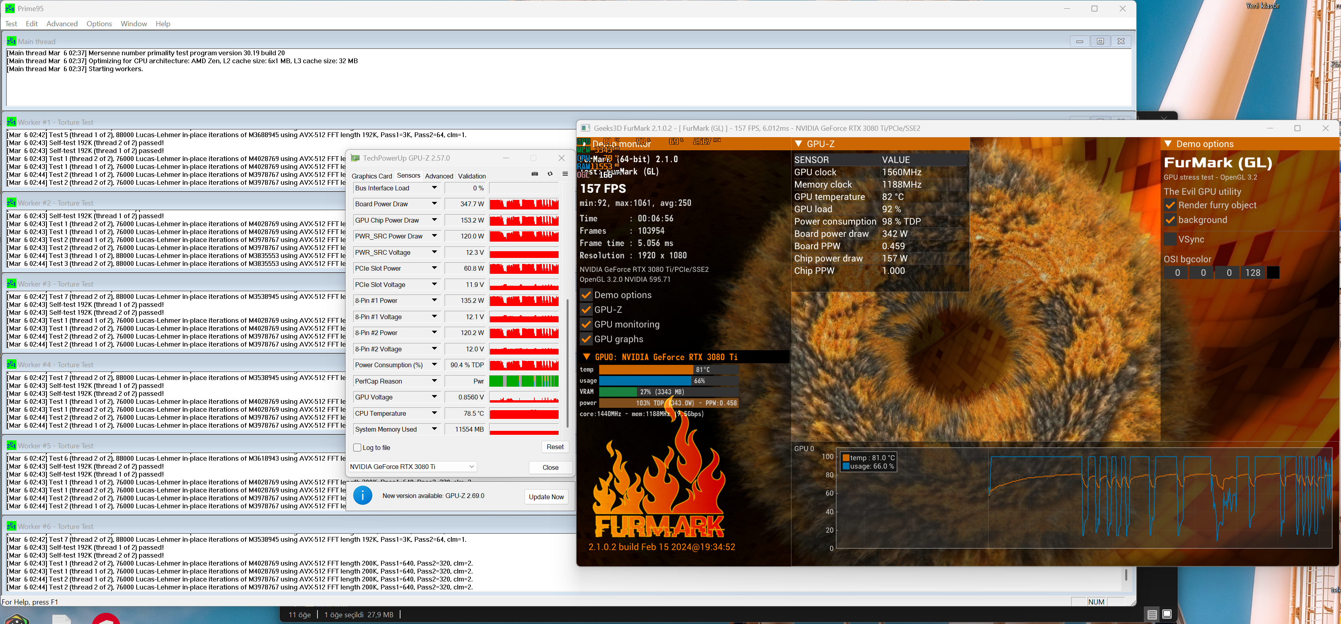
Task: Click the PerfCap Reason history graph
Action: pyautogui.click(x=524, y=381)
